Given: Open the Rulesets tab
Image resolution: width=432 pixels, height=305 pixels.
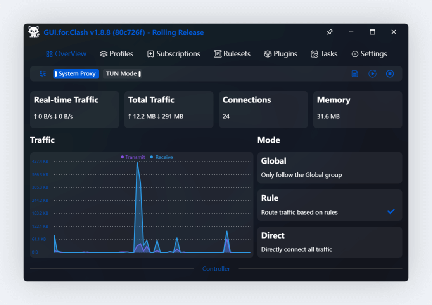Looking at the screenshot, I should (232, 54).
